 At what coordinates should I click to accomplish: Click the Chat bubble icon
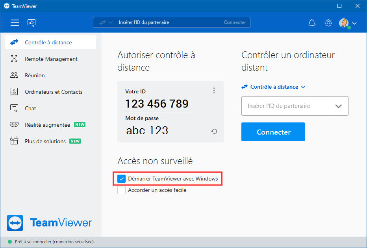point(14,108)
